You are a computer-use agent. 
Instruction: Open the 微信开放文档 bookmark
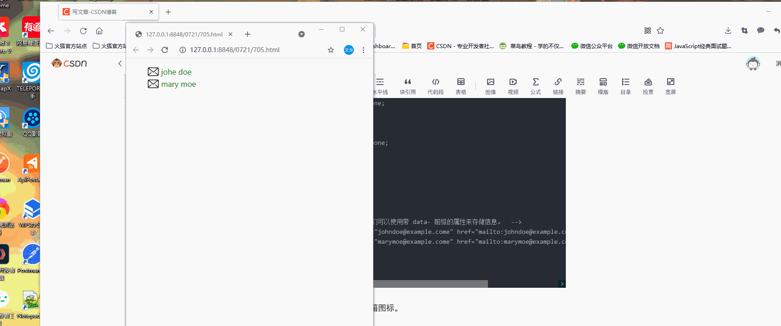pos(639,46)
